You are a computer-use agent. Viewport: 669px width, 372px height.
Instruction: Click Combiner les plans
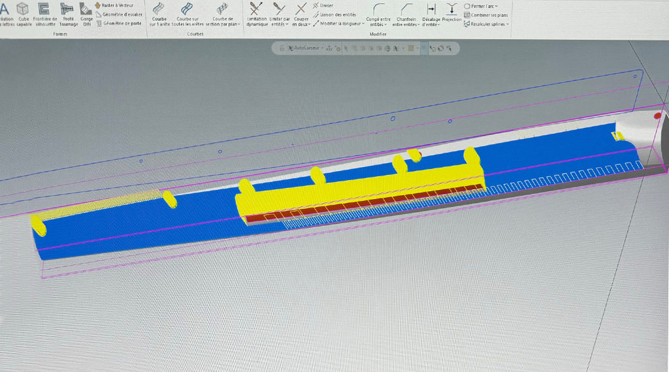[x=486, y=15]
